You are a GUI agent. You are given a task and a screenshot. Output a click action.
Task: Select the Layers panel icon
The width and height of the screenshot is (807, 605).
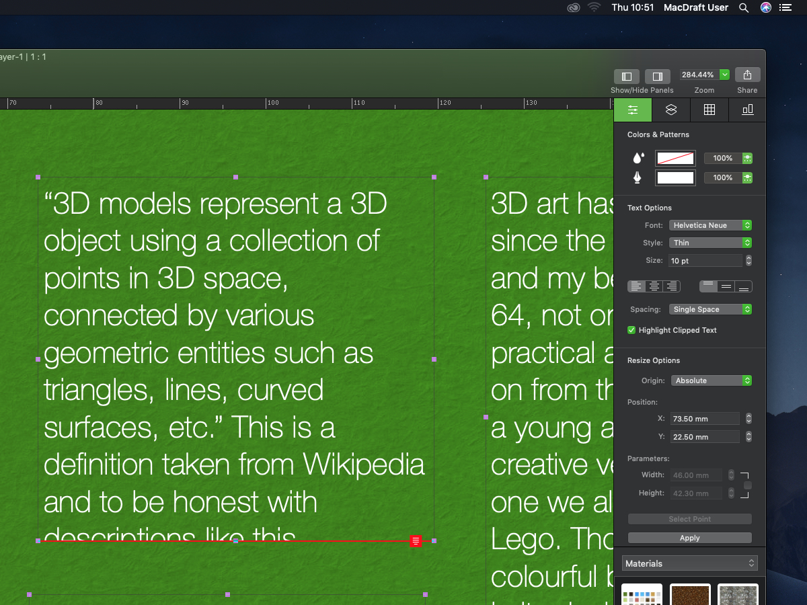(671, 110)
